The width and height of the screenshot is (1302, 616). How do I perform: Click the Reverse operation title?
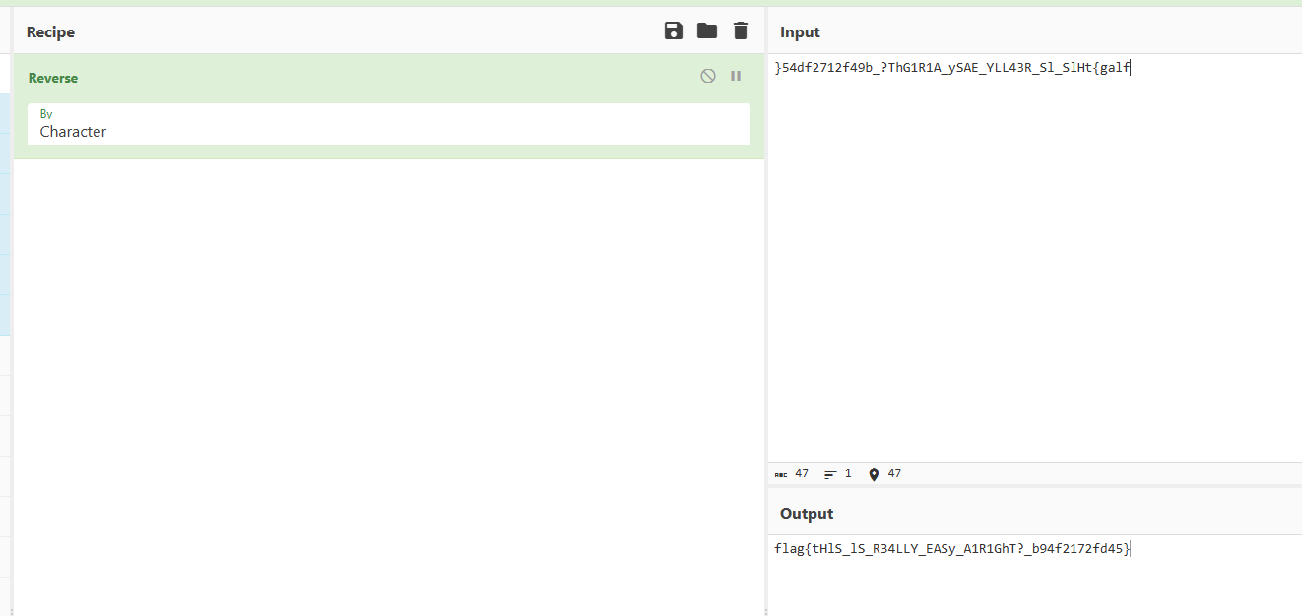coord(53,78)
